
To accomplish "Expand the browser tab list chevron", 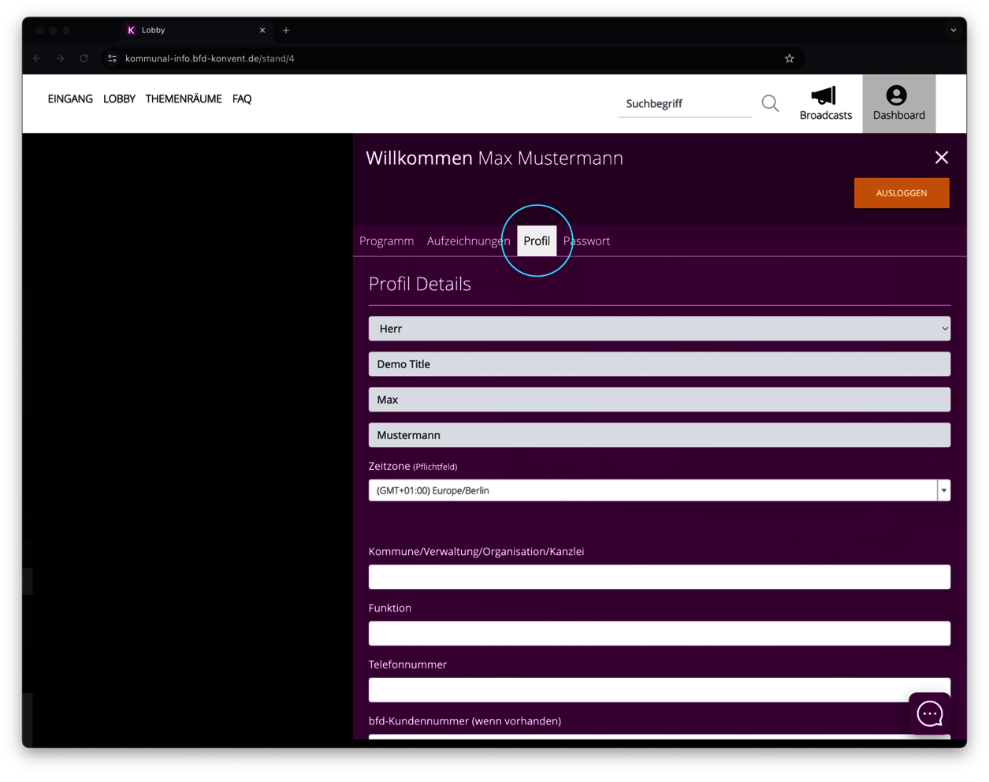I will [x=954, y=30].
